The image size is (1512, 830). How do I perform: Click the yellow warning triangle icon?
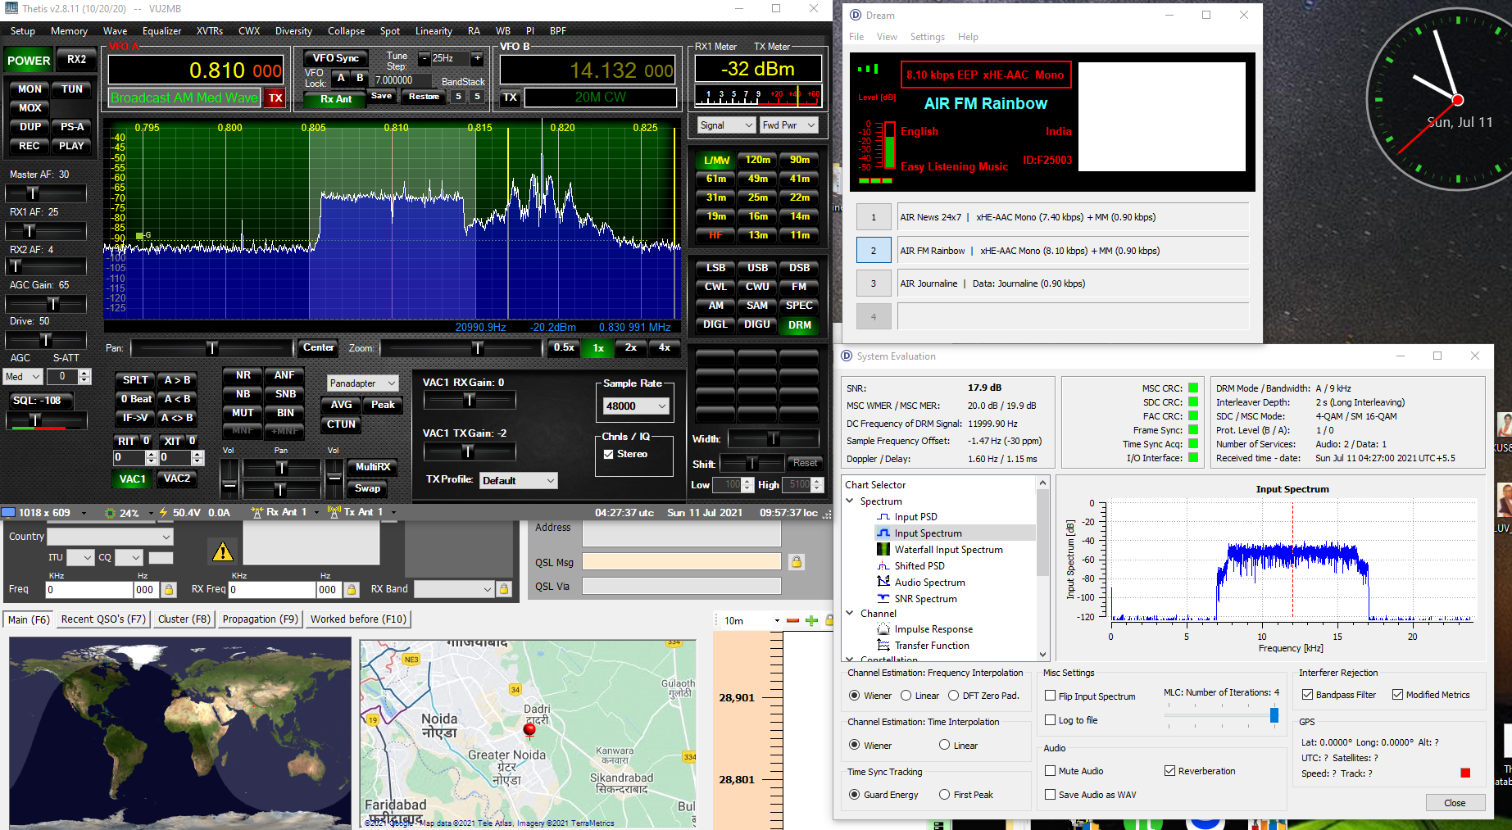[x=223, y=551]
